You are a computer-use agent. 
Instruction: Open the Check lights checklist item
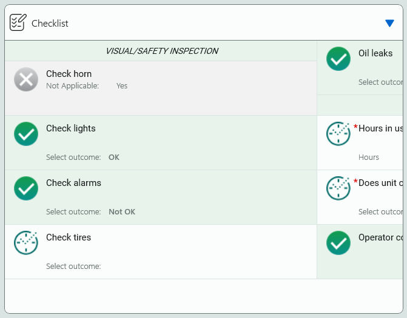point(70,128)
